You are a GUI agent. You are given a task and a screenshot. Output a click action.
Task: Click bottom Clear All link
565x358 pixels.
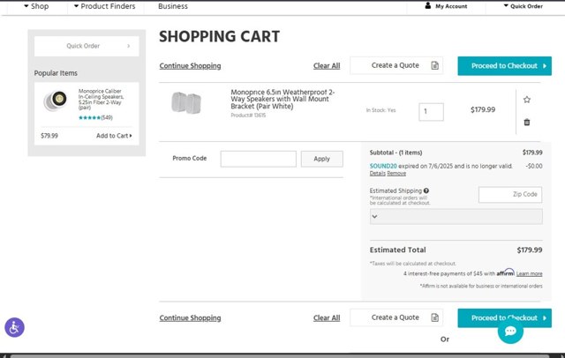(x=327, y=318)
